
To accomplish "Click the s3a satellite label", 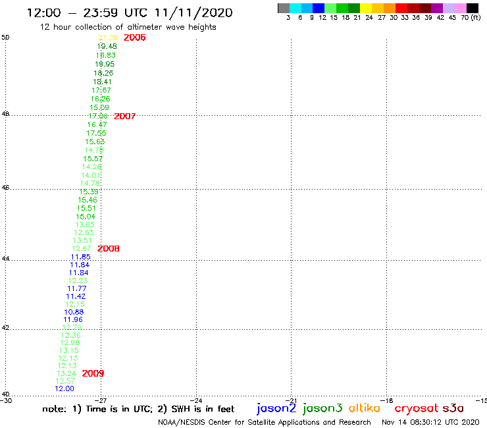I will [453, 408].
